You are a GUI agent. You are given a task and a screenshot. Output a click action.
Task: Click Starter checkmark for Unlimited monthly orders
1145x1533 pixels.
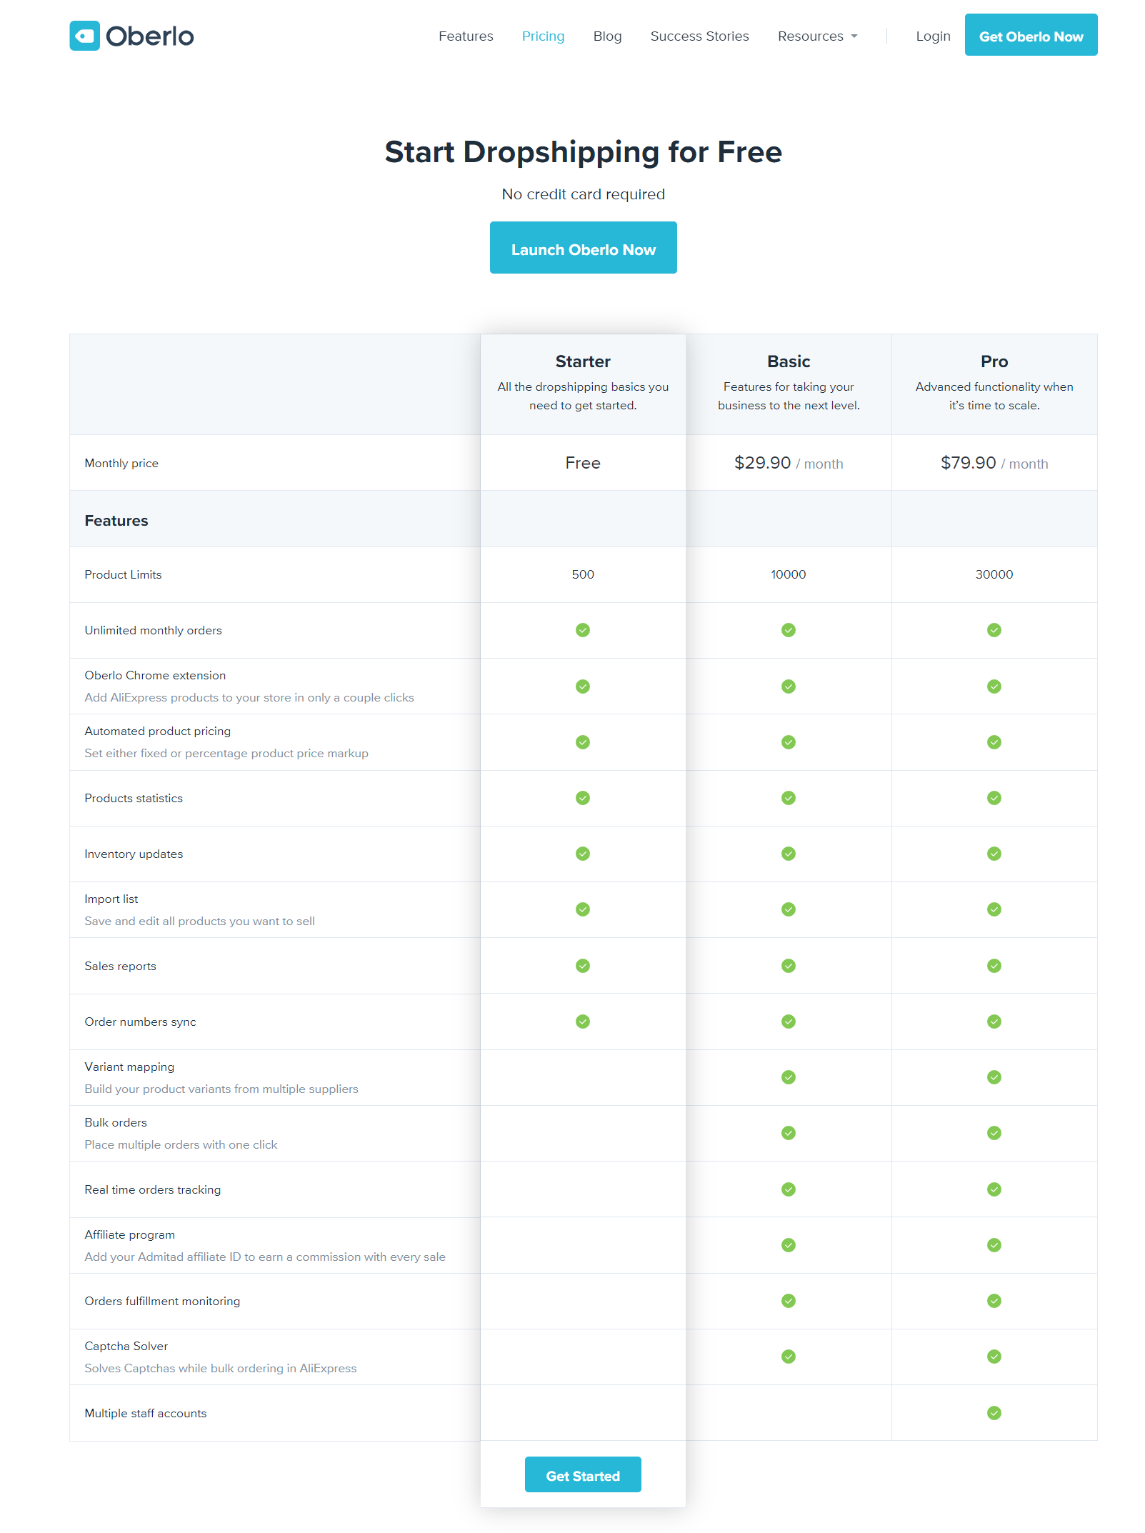(583, 630)
